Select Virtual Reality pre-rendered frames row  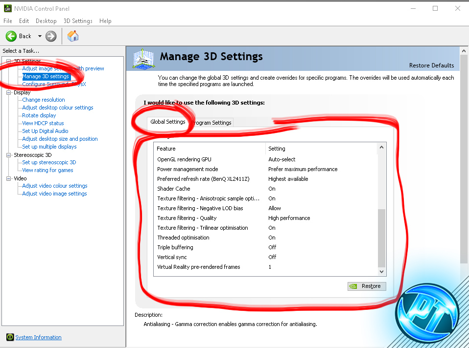click(x=266, y=267)
